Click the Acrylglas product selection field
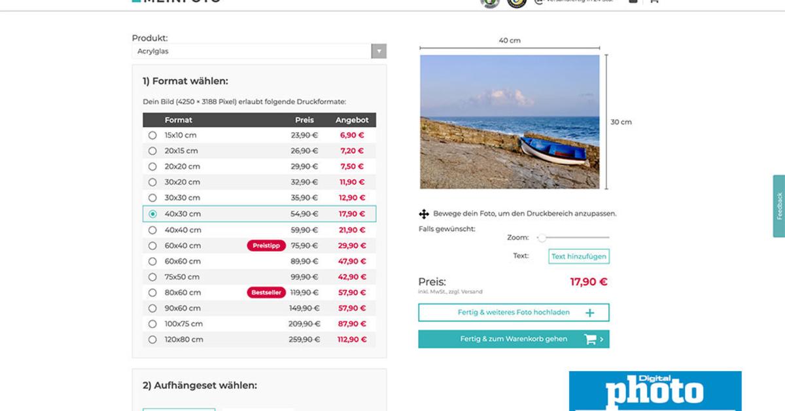The height and width of the screenshot is (411, 785). 252,51
